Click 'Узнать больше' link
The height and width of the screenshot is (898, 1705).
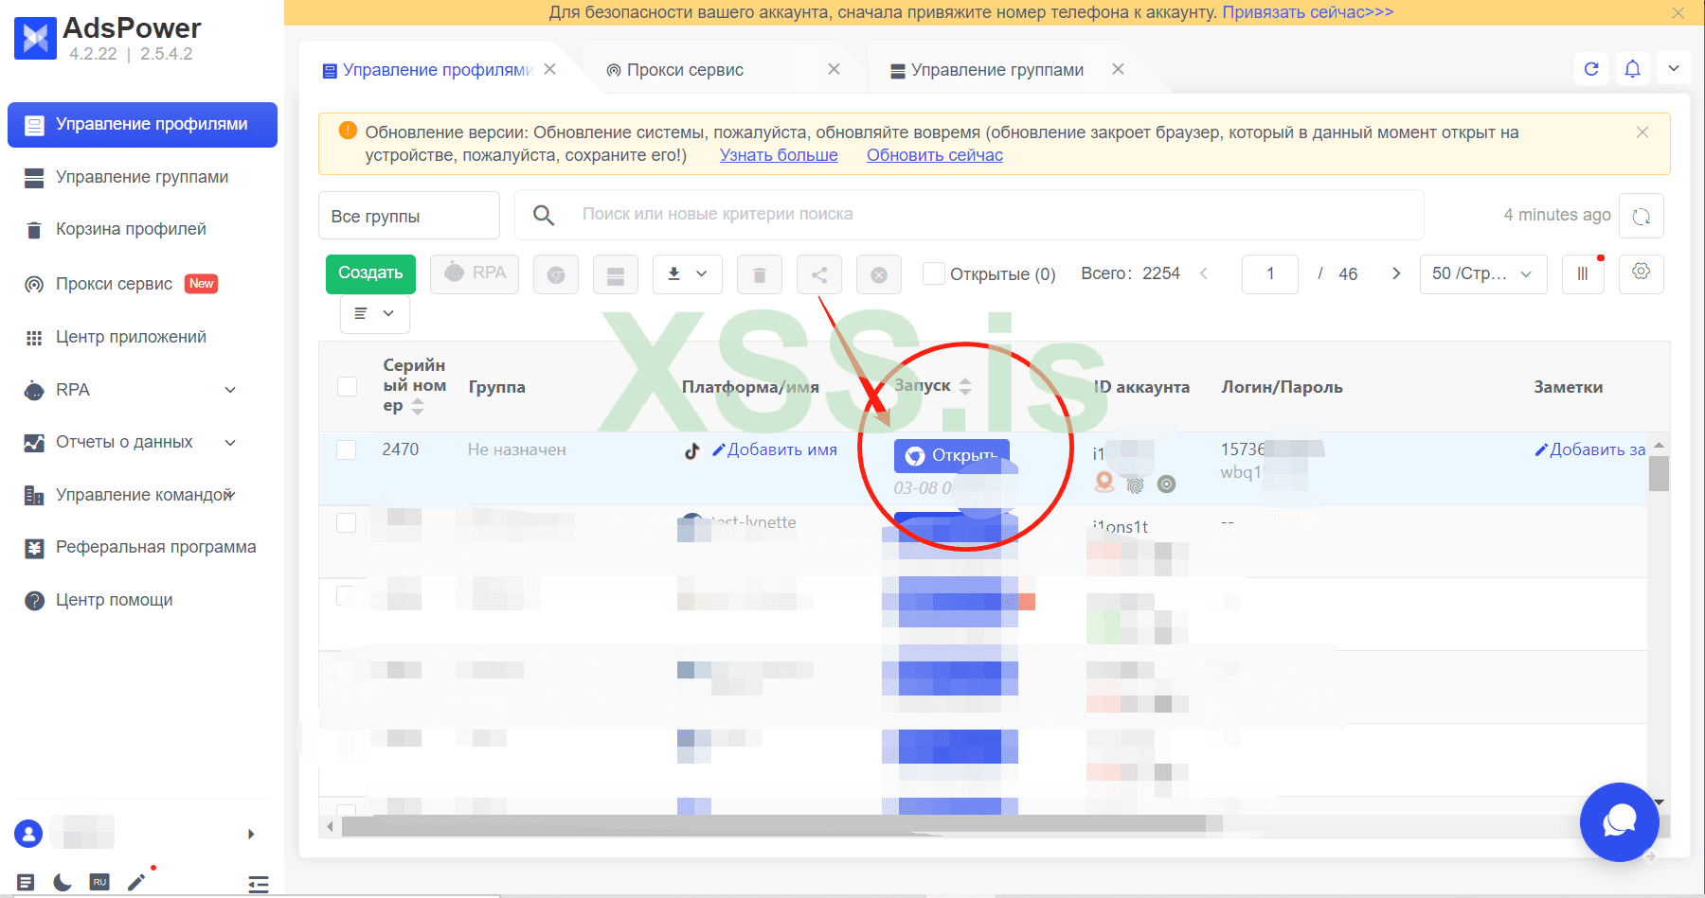[x=779, y=155]
